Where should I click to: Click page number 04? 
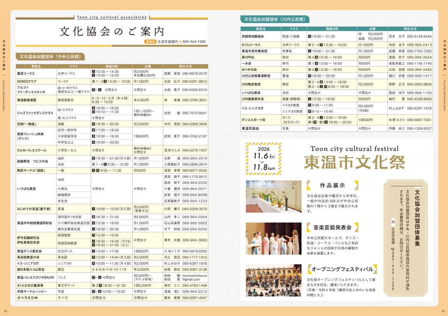[x=6, y=311]
